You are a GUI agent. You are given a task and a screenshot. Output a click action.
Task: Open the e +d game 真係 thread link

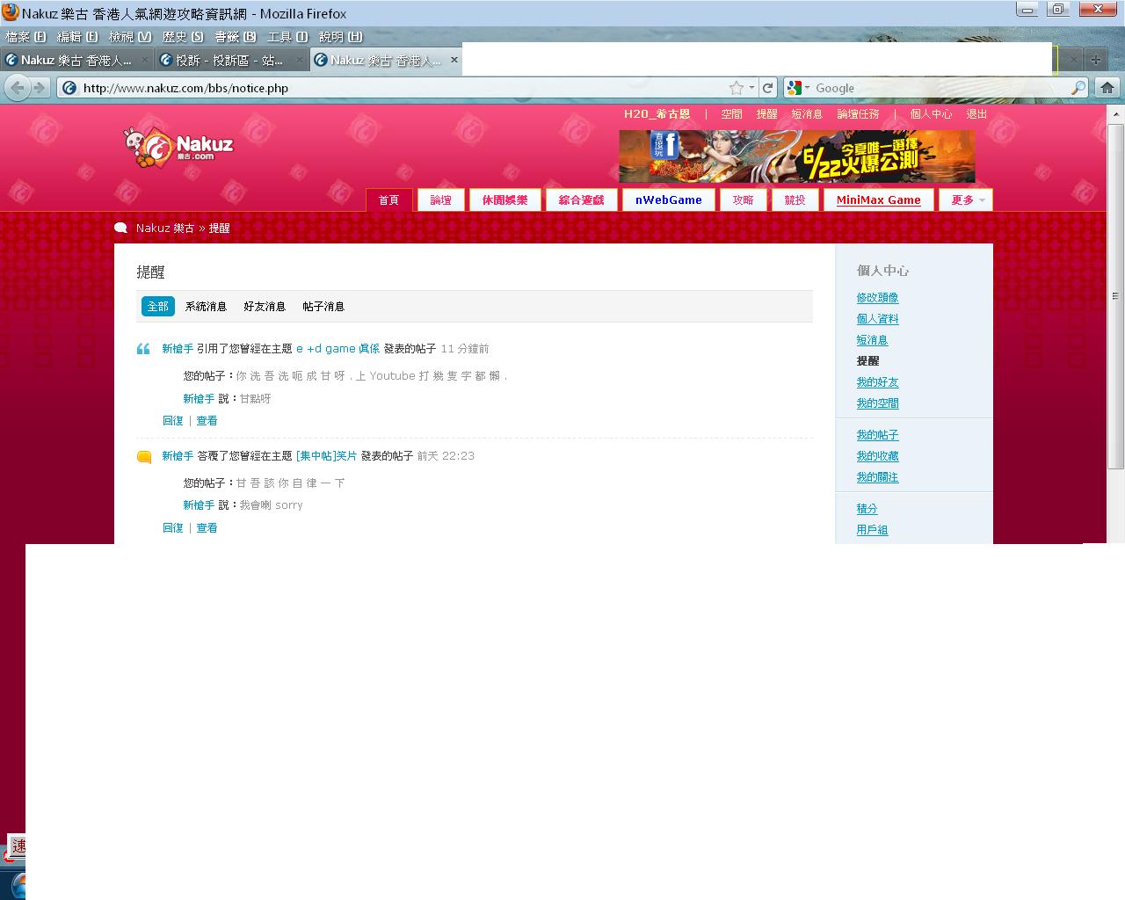point(338,349)
